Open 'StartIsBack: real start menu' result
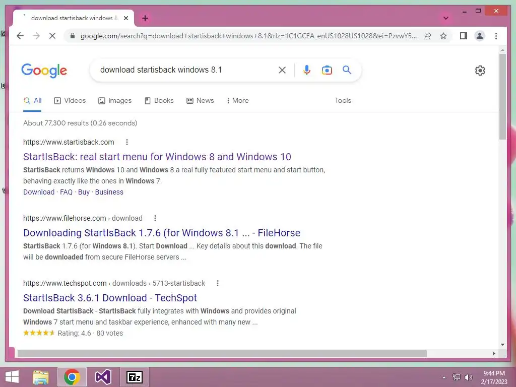This screenshot has height=387, width=516. 157,157
